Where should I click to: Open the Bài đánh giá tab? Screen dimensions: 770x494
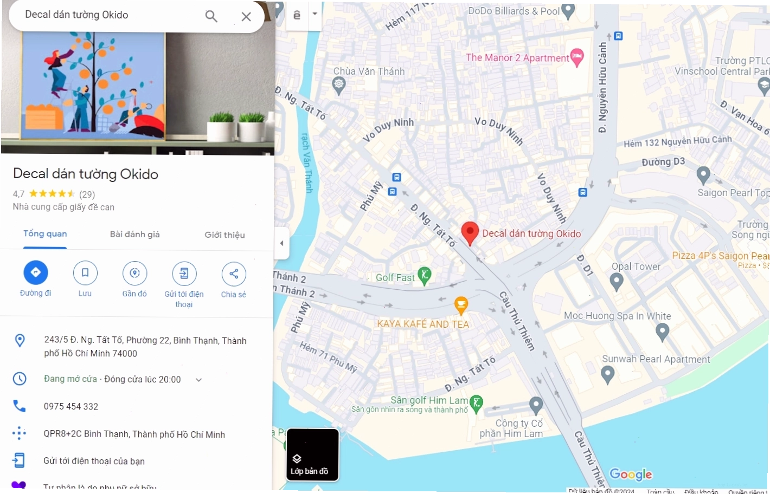click(x=135, y=235)
